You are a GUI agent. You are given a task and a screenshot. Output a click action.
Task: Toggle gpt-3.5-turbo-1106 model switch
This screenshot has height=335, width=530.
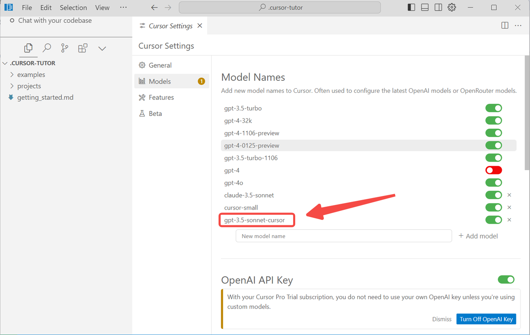[x=494, y=158]
